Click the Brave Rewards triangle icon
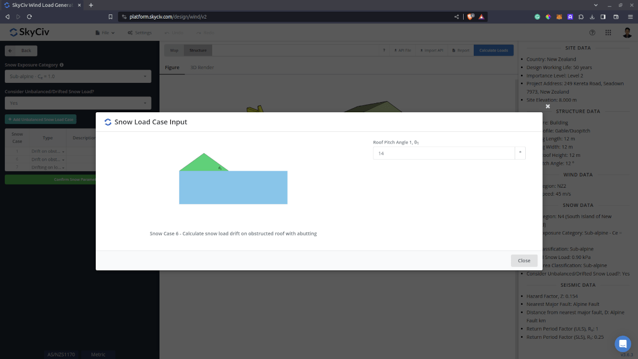Screen dimensions: 638x359 481,16
